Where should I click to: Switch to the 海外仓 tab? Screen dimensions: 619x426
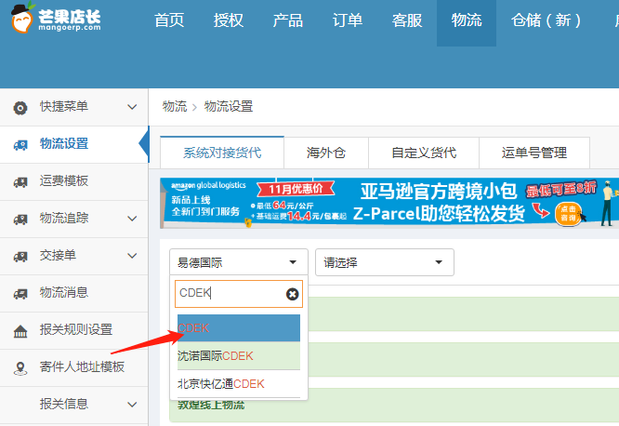point(326,153)
